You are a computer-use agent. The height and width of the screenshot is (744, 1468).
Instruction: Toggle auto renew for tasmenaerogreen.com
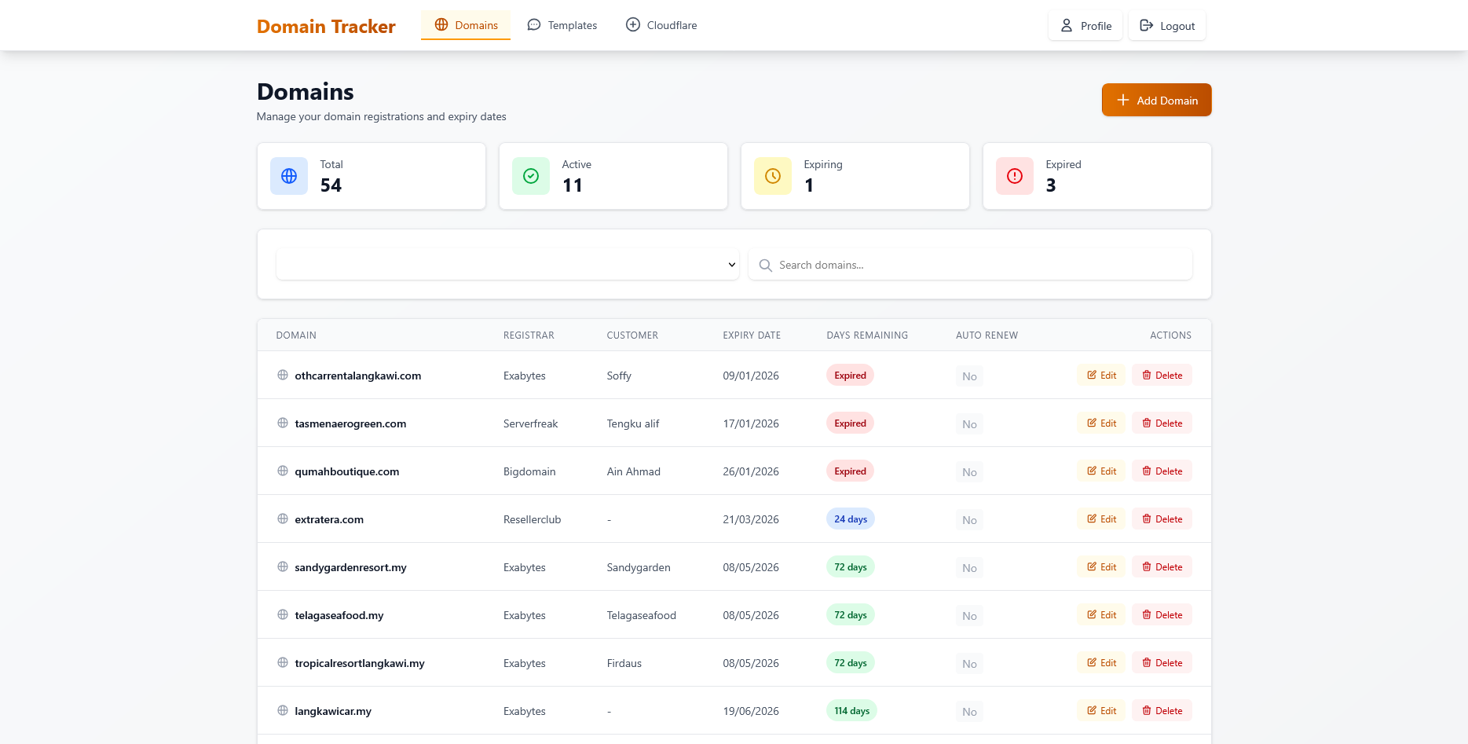click(x=969, y=423)
